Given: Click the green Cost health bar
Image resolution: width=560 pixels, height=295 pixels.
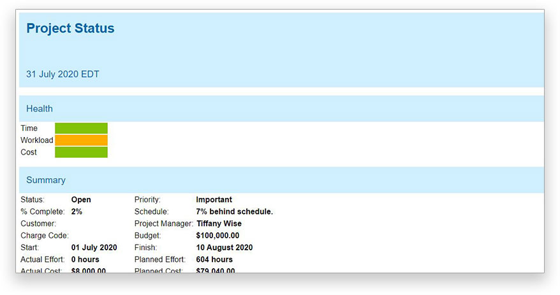Looking at the screenshot, I should pos(81,152).
